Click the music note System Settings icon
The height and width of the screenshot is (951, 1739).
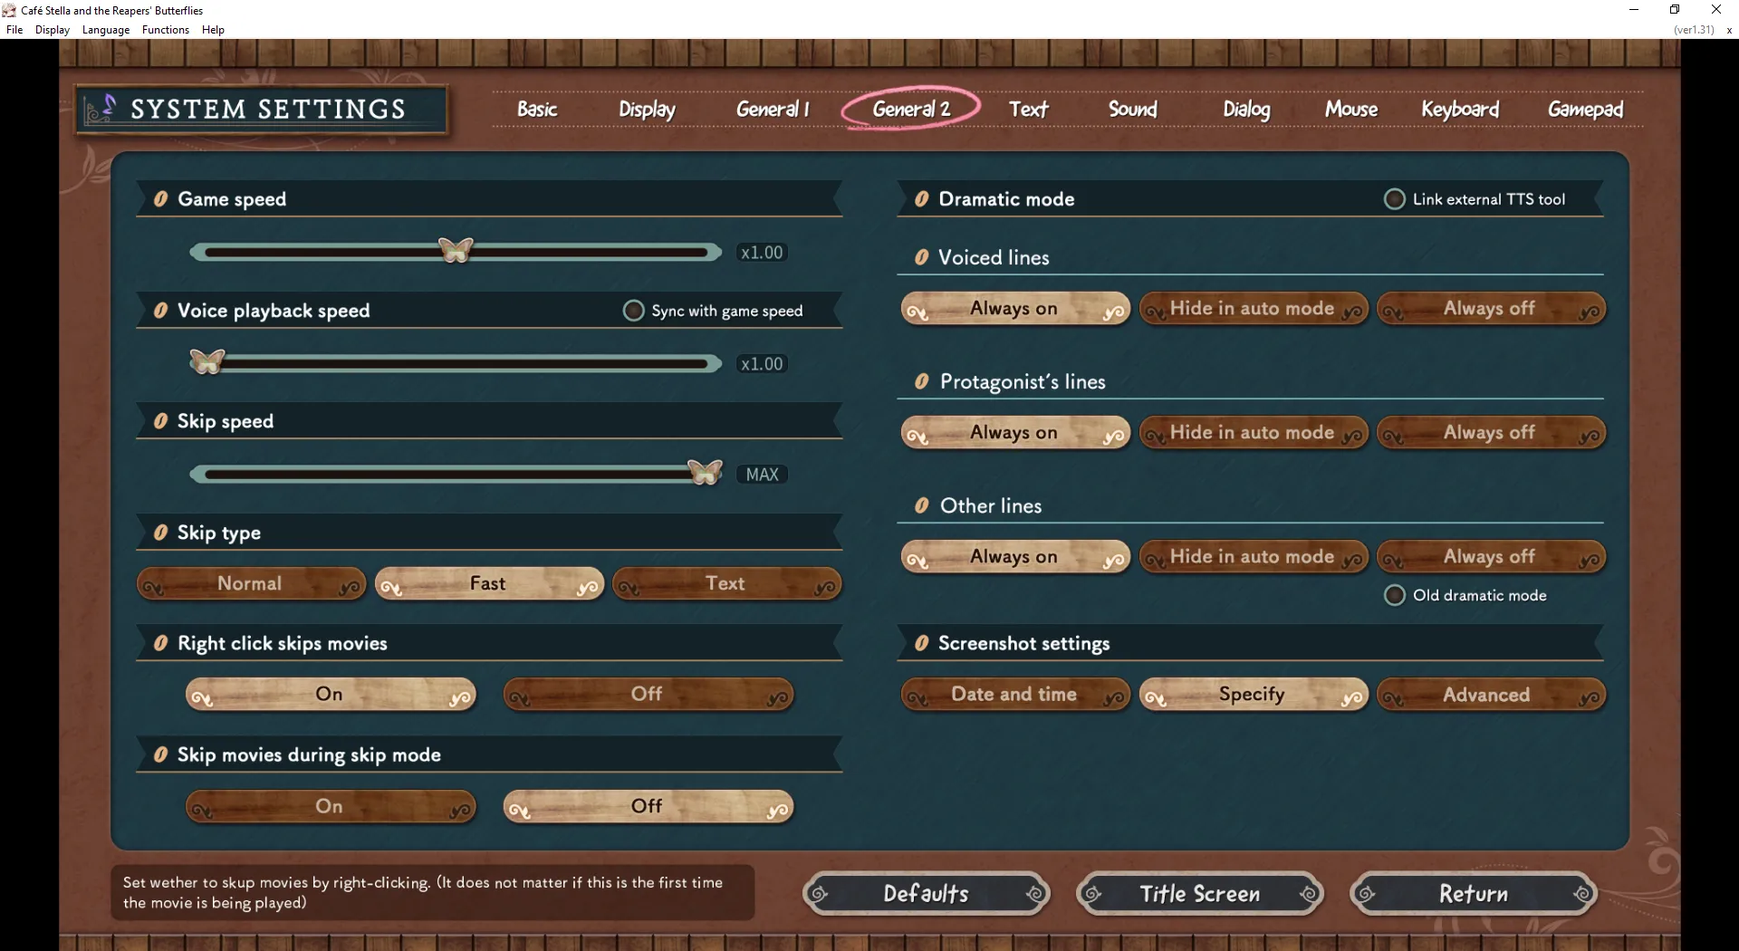pos(101,110)
